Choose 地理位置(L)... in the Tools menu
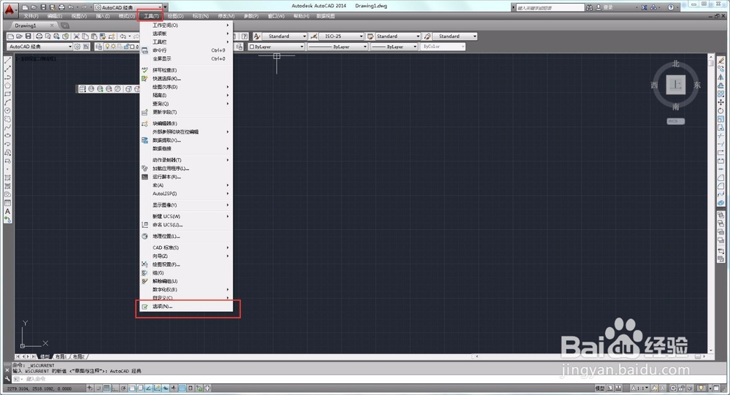 click(x=186, y=236)
